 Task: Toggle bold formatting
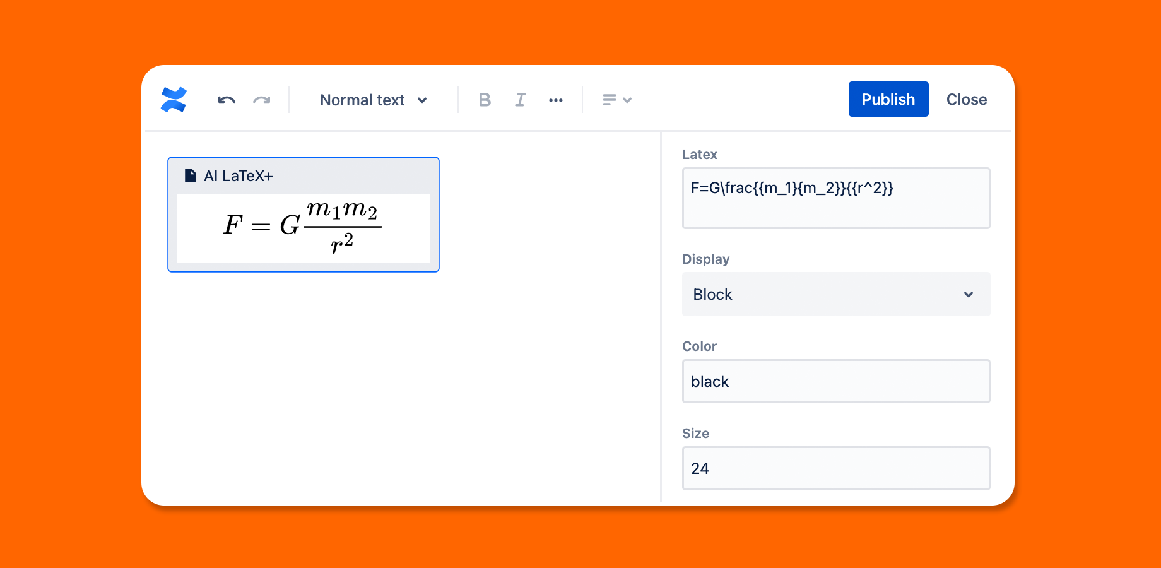point(485,100)
